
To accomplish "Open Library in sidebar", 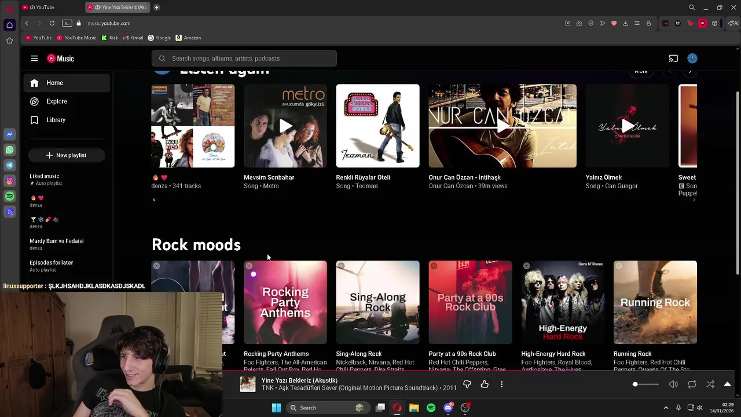I will pyautogui.click(x=67, y=120).
